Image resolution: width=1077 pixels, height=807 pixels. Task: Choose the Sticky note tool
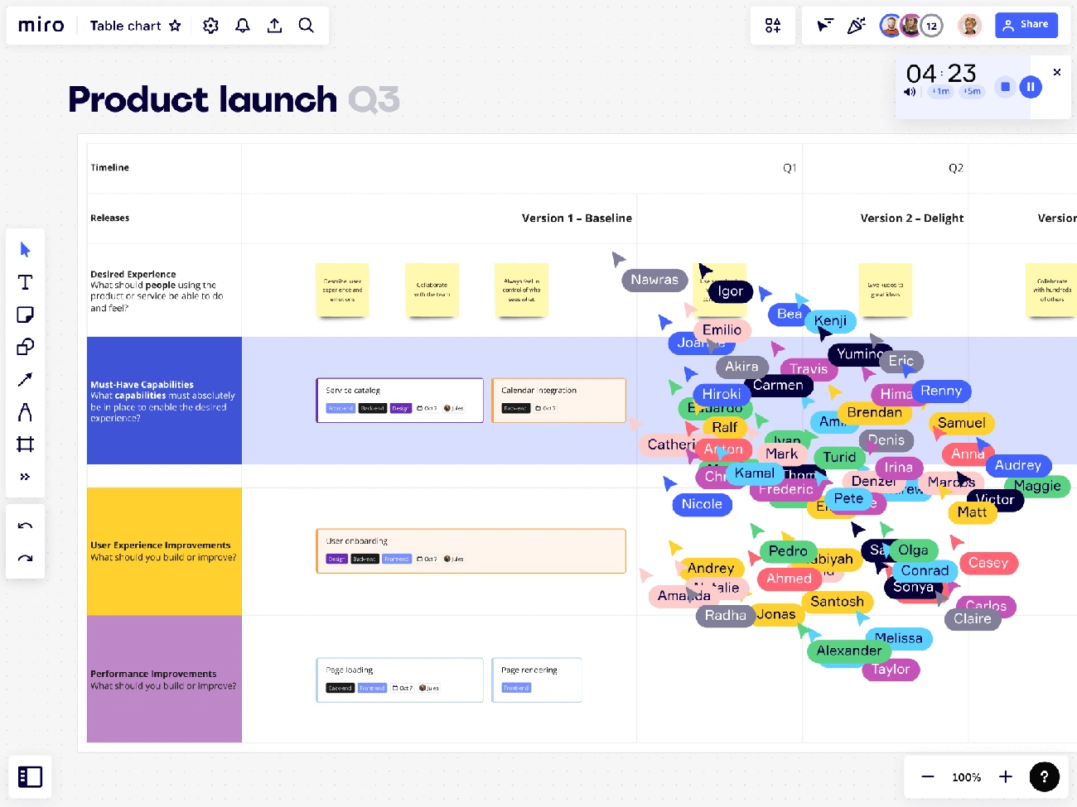pyautogui.click(x=25, y=315)
